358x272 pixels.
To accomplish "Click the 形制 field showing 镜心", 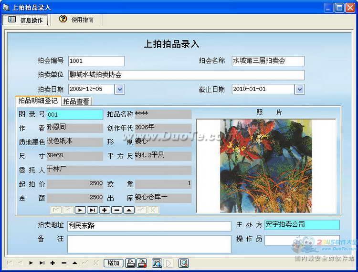I will pyautogui.click(x=163, y=142).
